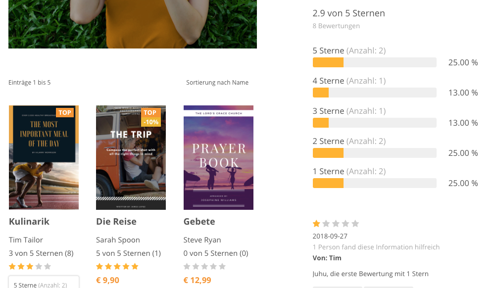The width and height of the screenshot is (495, 288).
Task: Open the Gebete book title
Action: (199, 221)
